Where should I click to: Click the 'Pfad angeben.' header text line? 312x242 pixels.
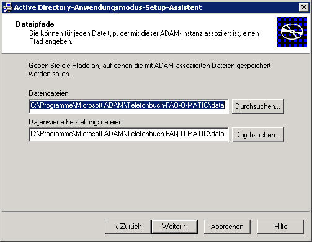click(51, 41)
